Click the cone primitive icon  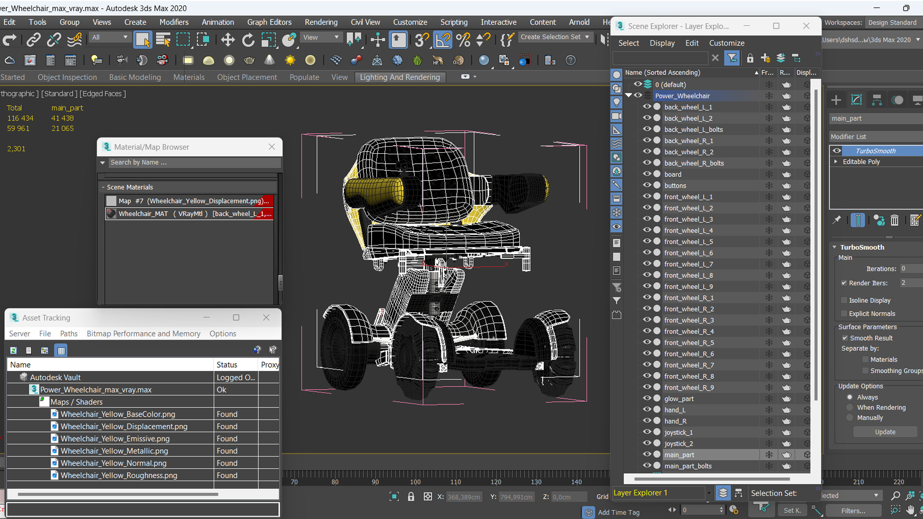(270, 61)
